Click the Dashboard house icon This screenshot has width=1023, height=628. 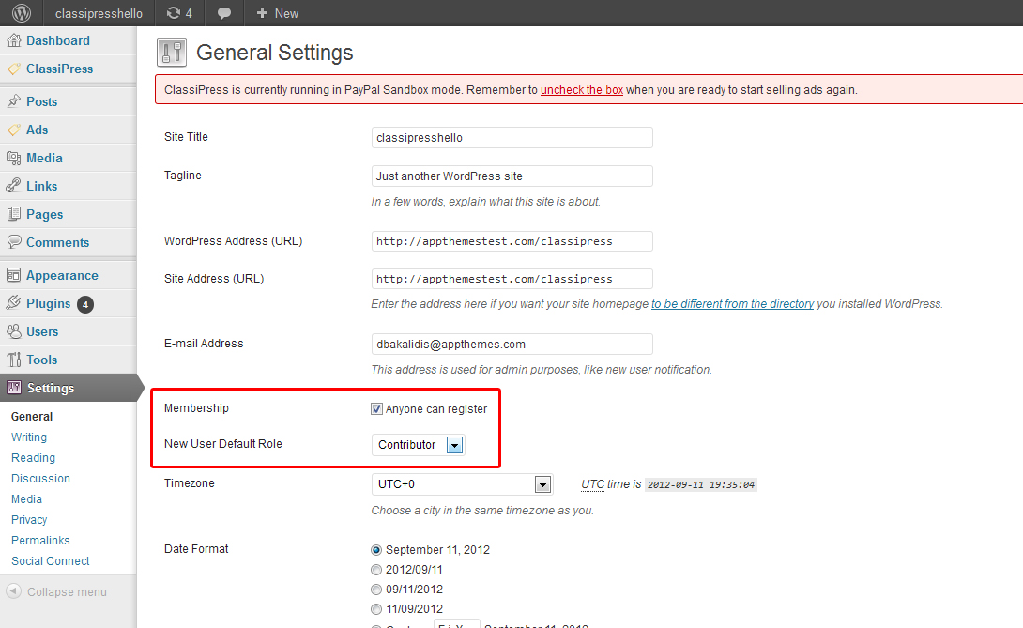point(14,40)
